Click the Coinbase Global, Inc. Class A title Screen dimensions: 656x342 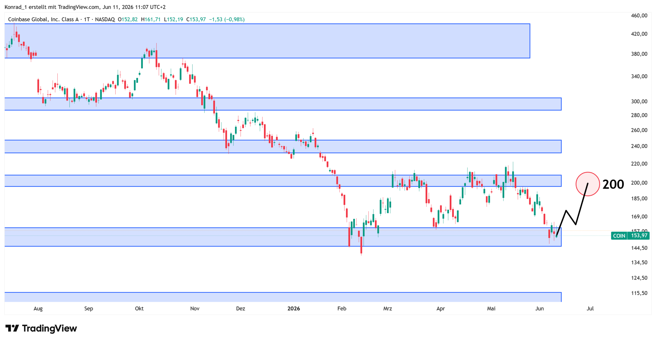[x=43, y=19]
